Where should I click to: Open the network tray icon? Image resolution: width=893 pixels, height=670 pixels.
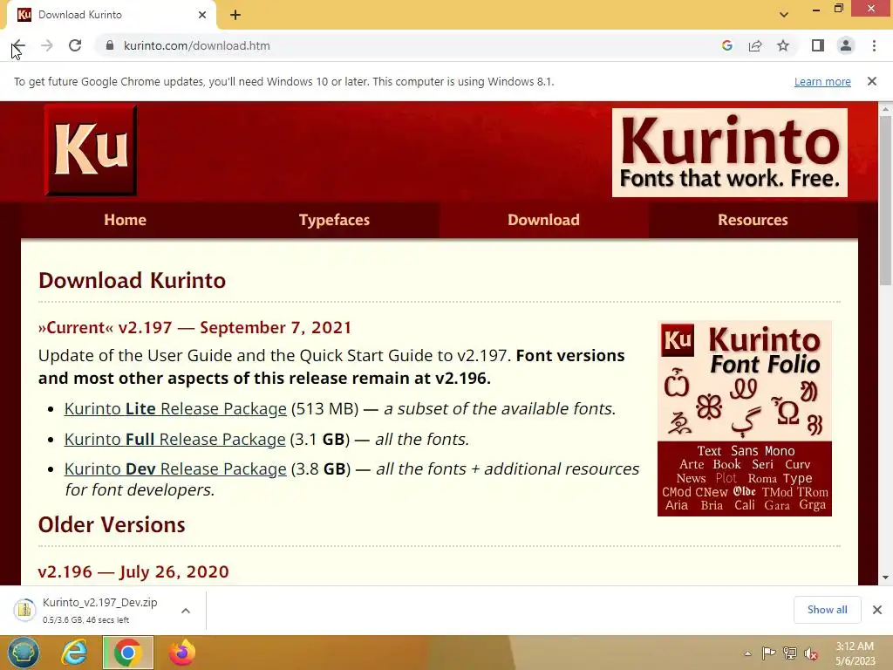pyautogui.click(x=790, y=653)
